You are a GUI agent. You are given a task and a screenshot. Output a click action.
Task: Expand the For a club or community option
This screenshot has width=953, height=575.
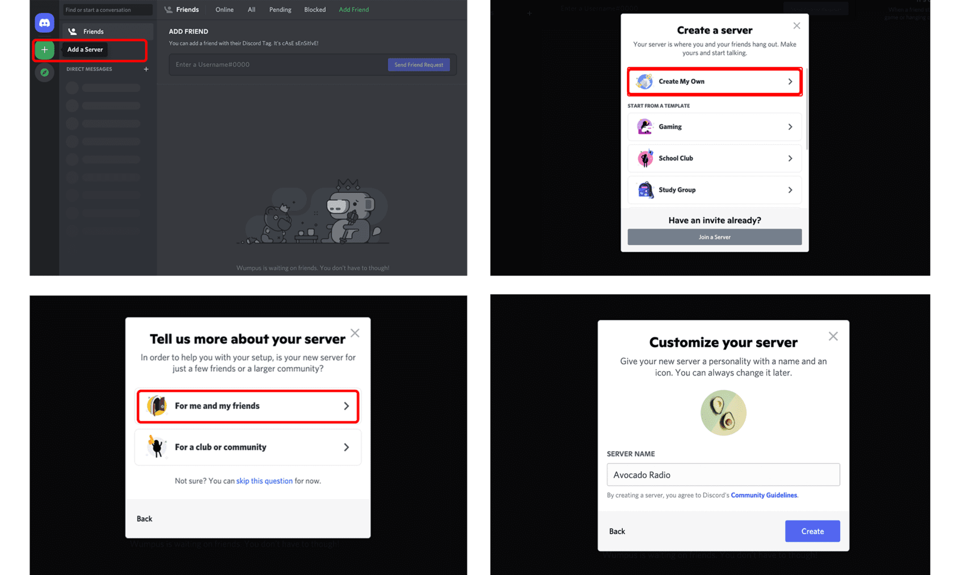(x=346, y=447)
